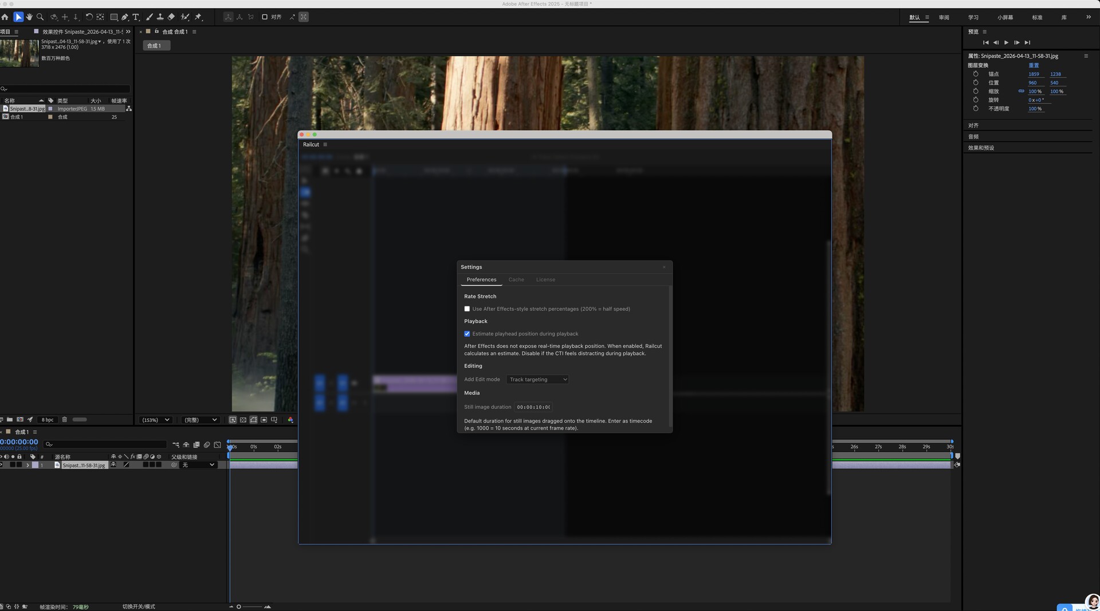
Task: Select the Zoom tool in toolbar
Action: (40, 17)
